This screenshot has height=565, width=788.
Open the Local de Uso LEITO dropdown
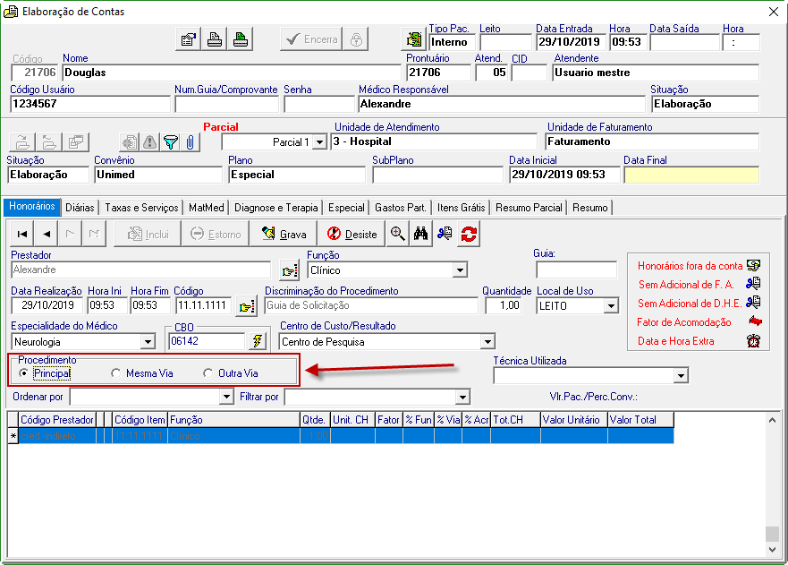611,306
